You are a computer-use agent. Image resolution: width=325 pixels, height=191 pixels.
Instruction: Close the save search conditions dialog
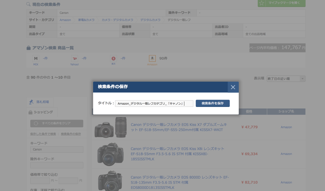(x=233, y=87)
